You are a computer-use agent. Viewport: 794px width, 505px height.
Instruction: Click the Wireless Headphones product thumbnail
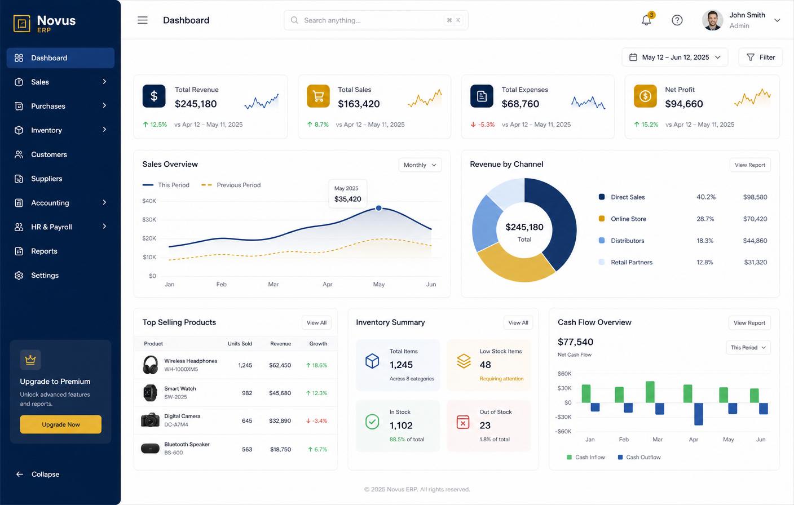(150, 365)
